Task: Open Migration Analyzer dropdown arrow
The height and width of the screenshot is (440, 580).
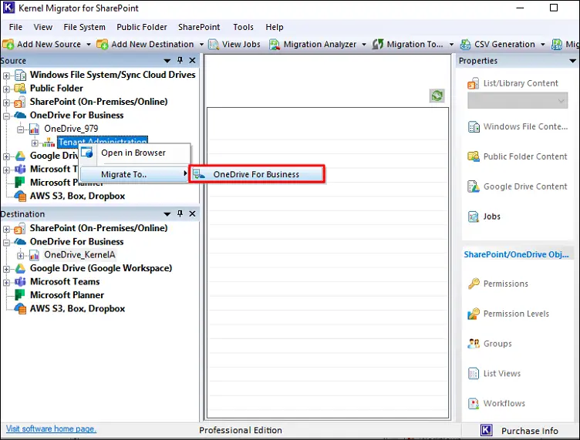Action: click(x=364, y=45)
